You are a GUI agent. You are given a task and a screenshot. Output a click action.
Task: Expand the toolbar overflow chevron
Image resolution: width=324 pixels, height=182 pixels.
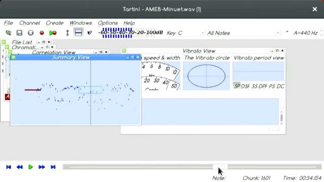[x=287, y=32]
